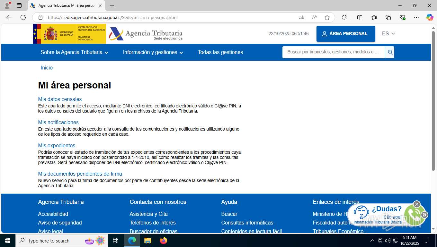This screenshot has width=437, height=247.
Task: Submit the search with magnifier icon
Action: [x=390, y=52]
